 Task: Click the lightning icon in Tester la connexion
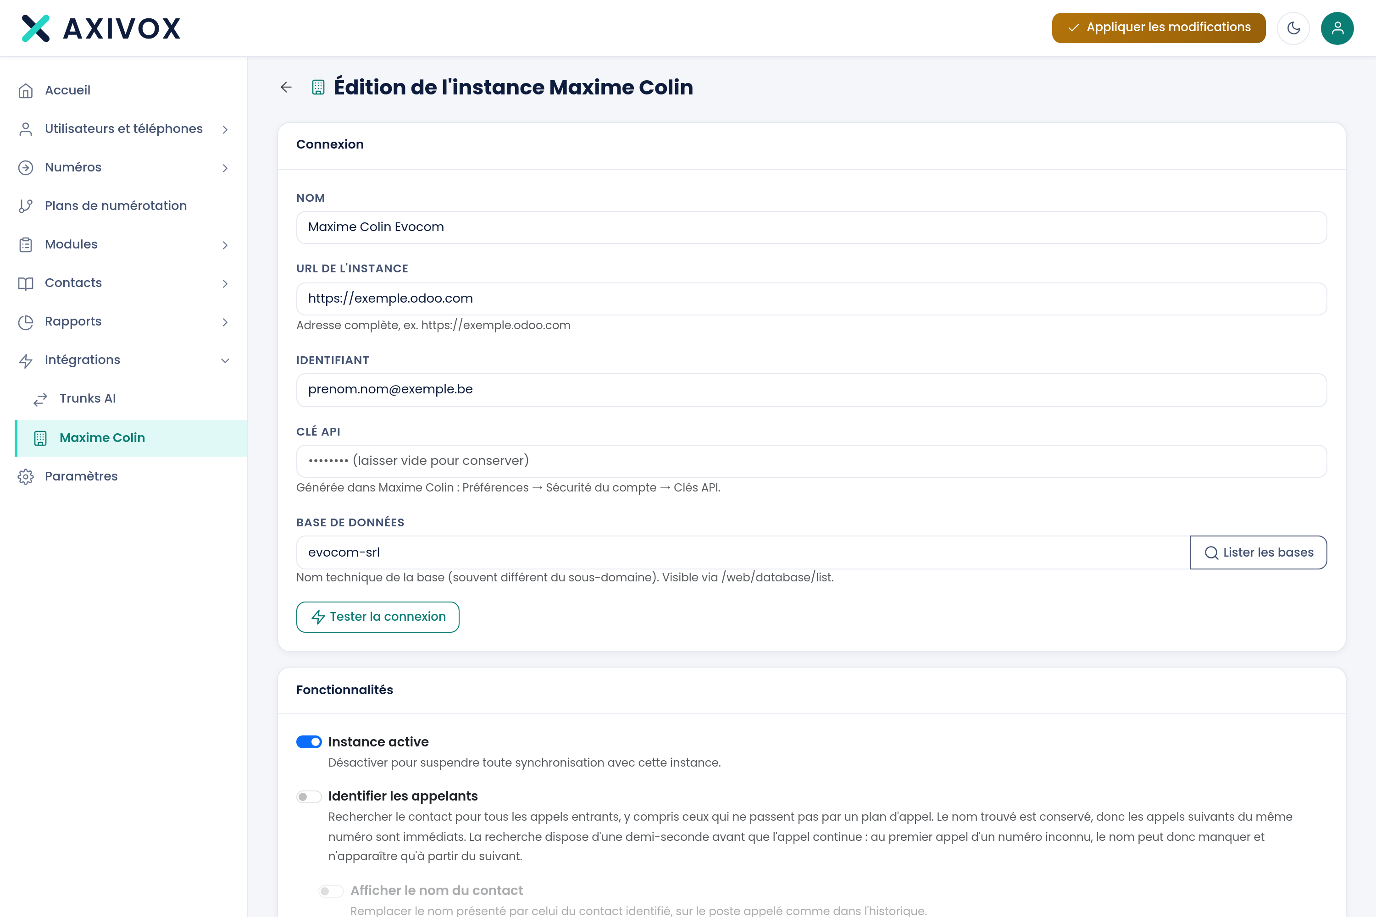click(318, 617)
